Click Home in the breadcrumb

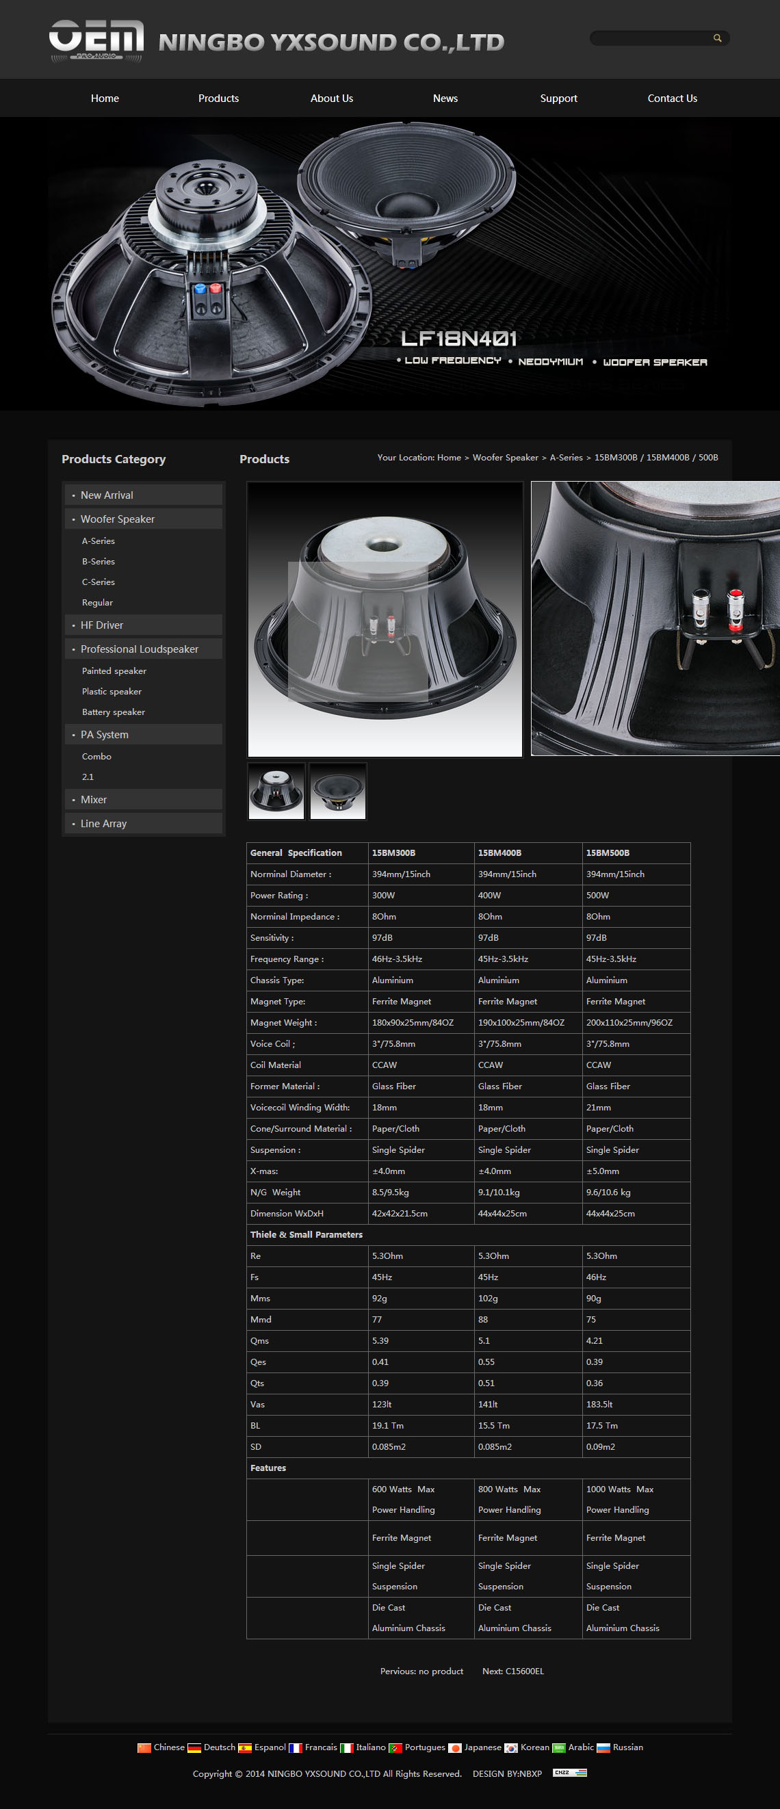[450, 457]
